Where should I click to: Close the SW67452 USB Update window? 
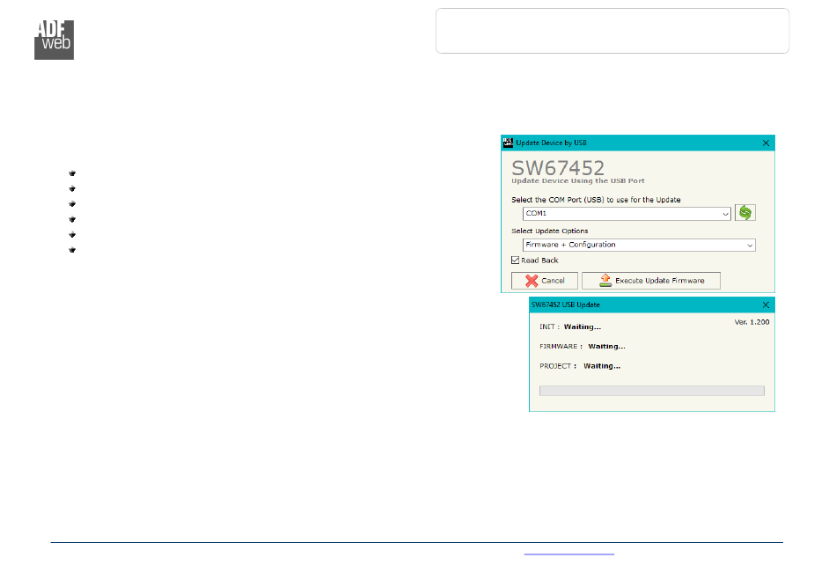[x=766, y=305]
